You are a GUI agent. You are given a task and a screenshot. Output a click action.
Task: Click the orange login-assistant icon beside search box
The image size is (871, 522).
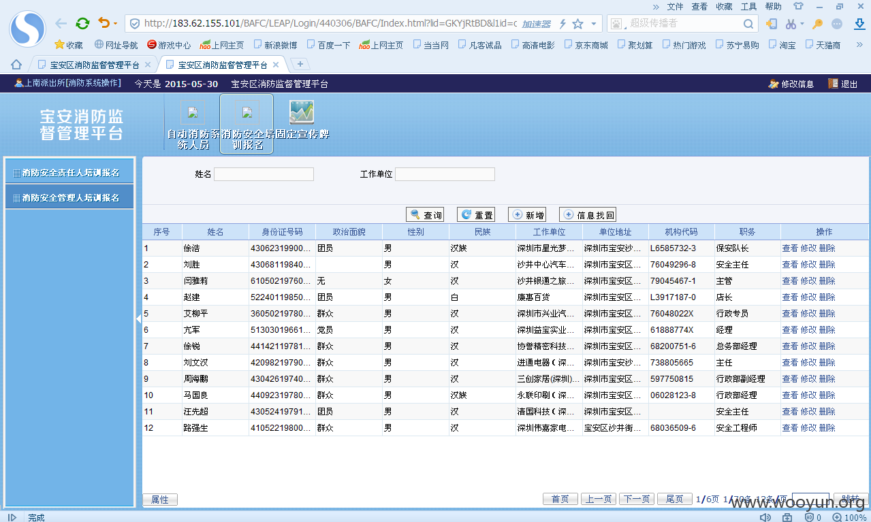(x=772, y=24)
